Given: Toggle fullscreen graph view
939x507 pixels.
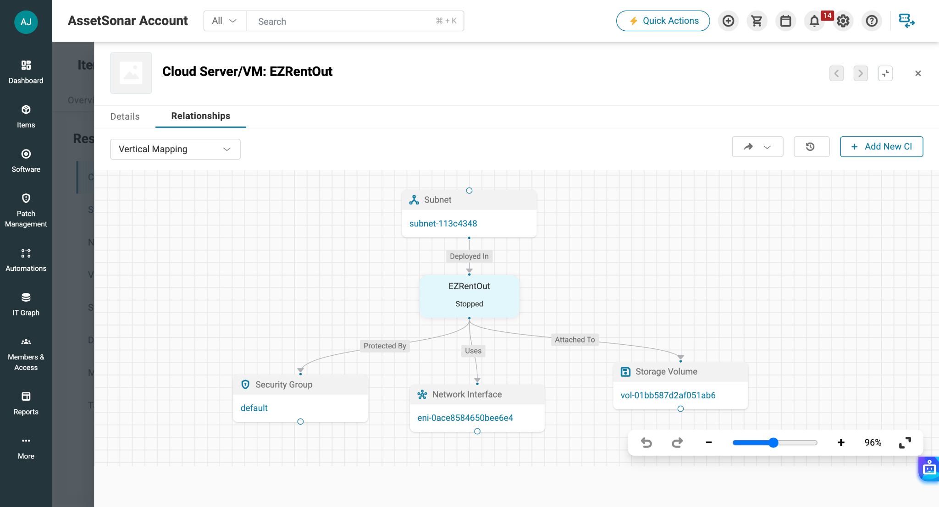Looking at the screenshot, I should coord(905,442).
